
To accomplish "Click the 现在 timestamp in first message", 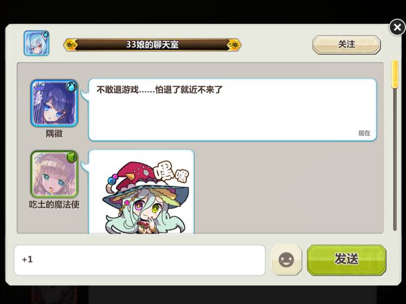I will click(x=364, y=133).
